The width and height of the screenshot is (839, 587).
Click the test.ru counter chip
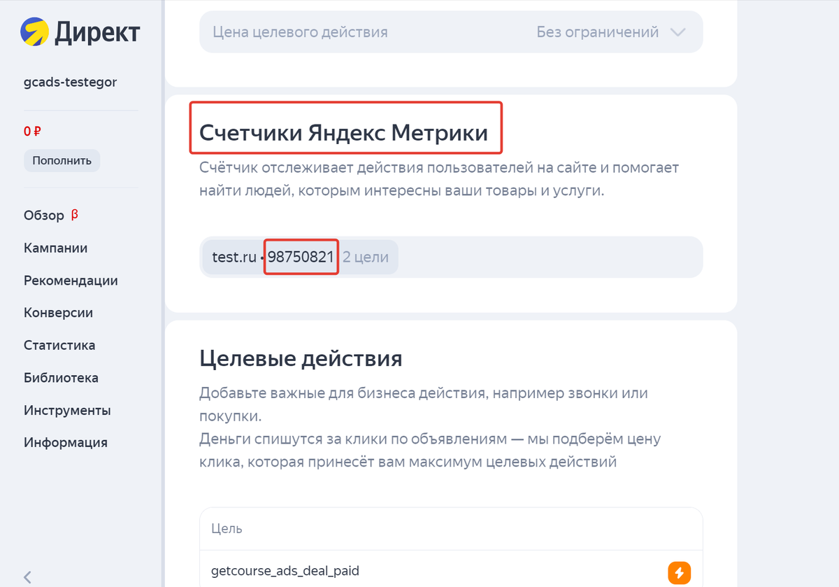[300, 257]
